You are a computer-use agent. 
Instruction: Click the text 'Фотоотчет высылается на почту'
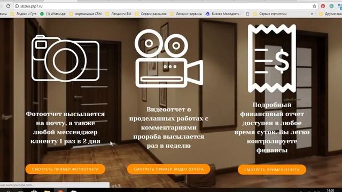point(65,118)
